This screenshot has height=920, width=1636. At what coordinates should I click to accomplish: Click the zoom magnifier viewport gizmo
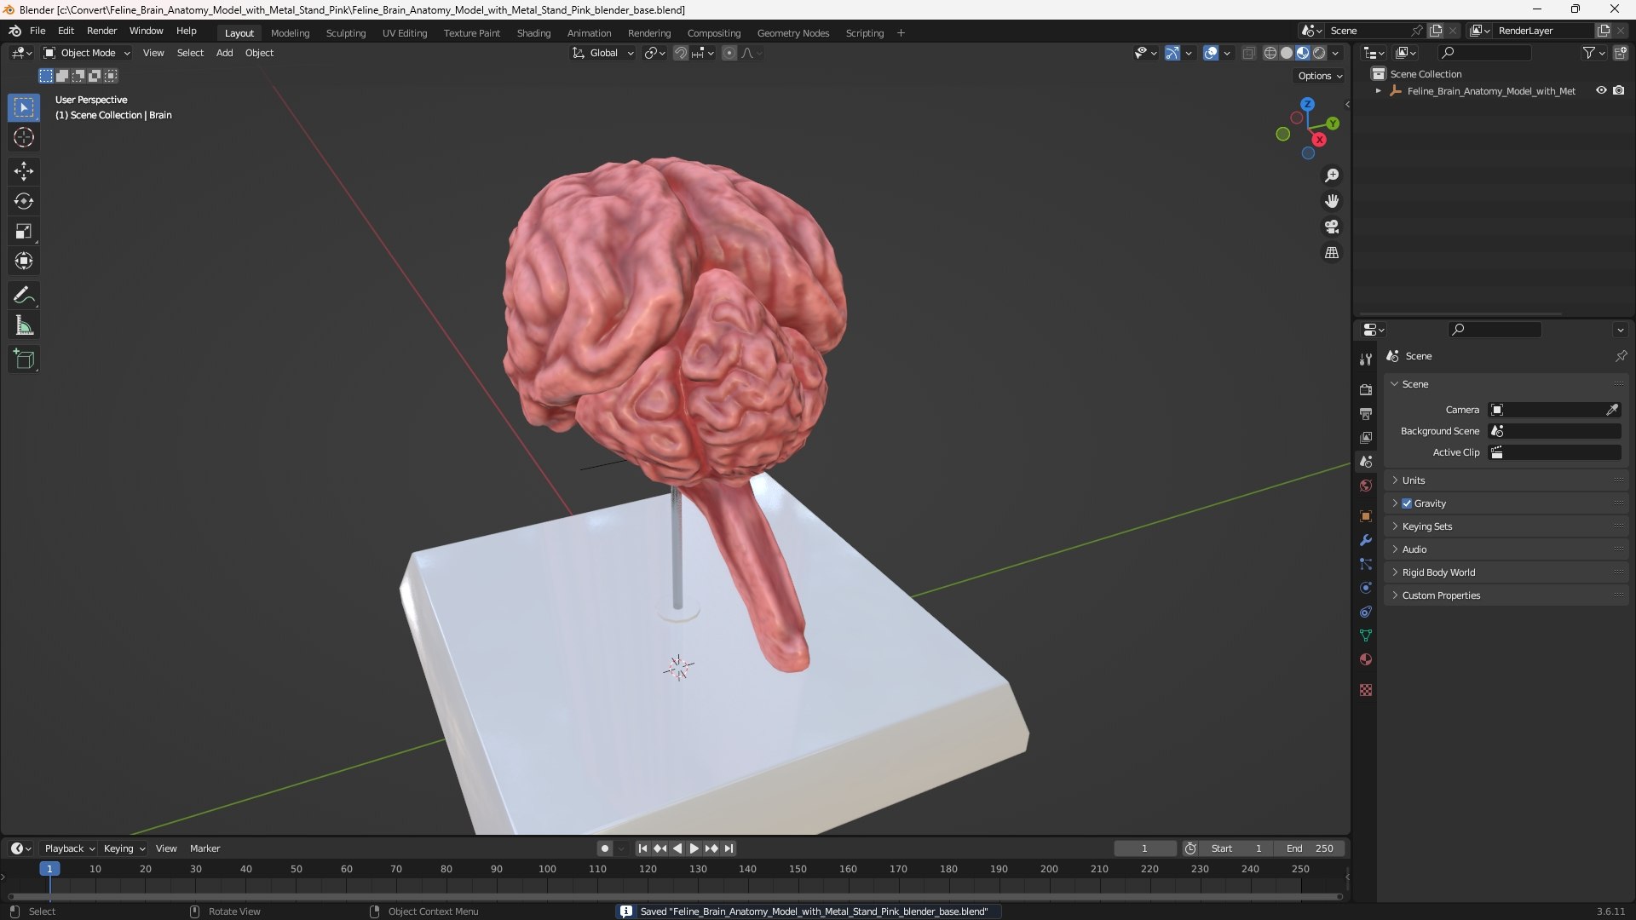click(1332, 175)
